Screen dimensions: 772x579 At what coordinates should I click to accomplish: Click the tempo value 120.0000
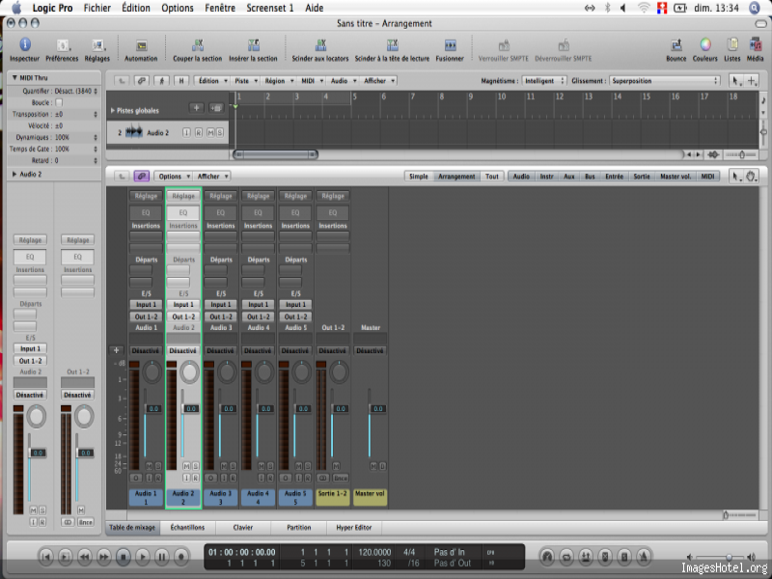[374, 552]
